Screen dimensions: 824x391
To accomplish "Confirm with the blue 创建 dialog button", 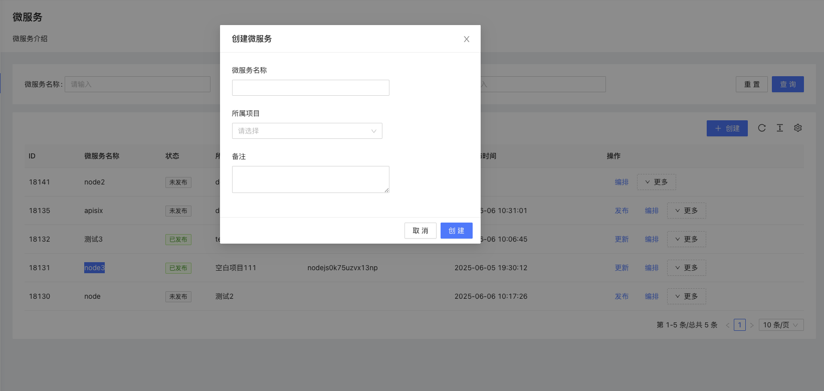I will (x=456, y=231).
